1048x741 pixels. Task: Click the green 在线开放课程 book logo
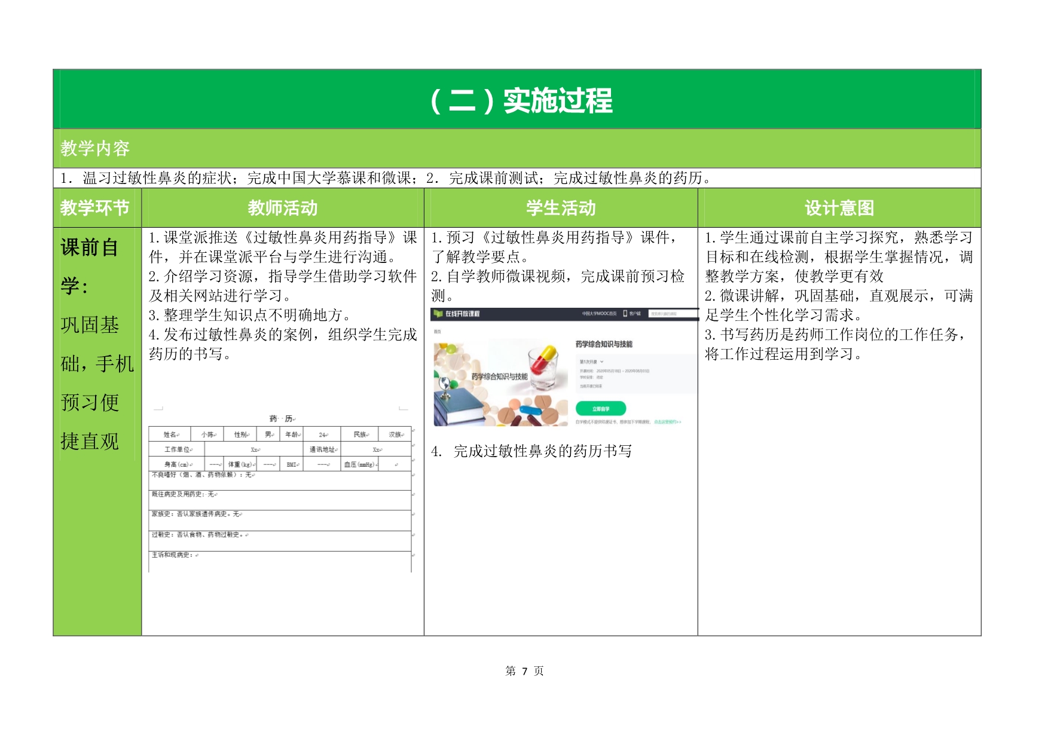(439, 314)
